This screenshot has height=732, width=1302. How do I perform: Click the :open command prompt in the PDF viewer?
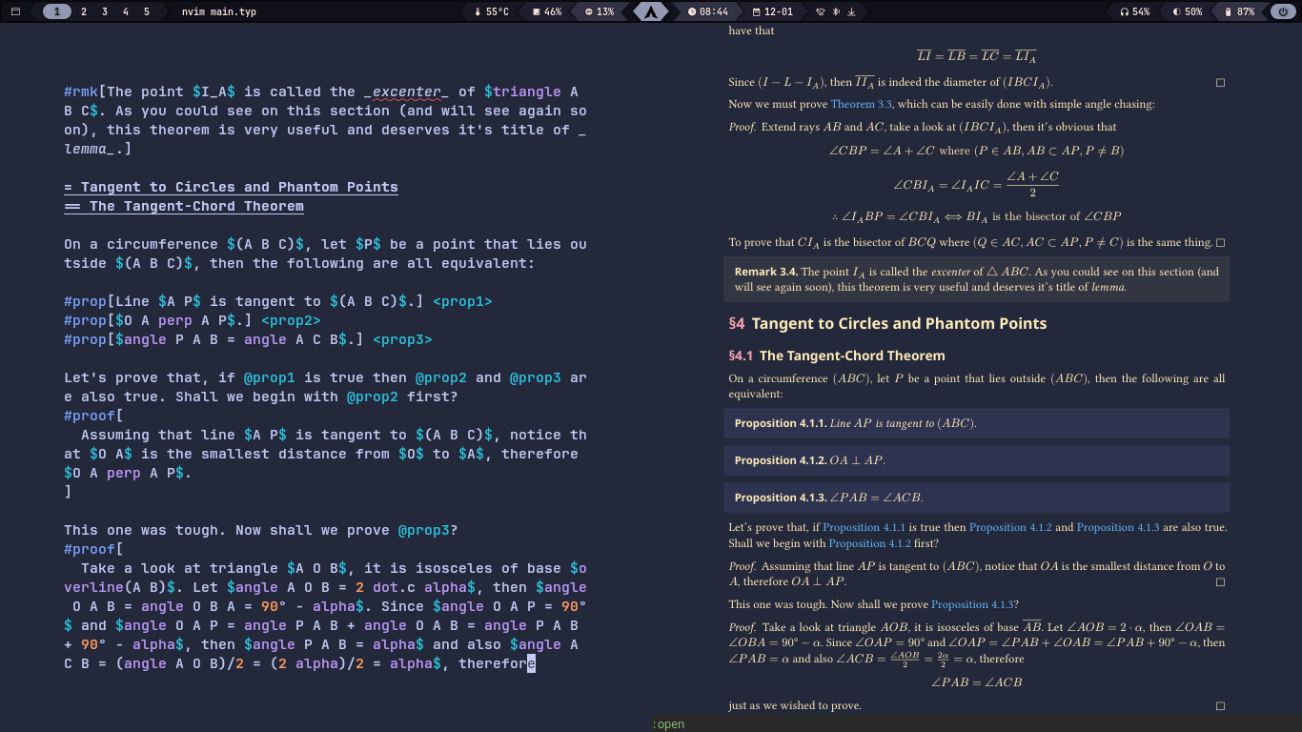point(668,723)
